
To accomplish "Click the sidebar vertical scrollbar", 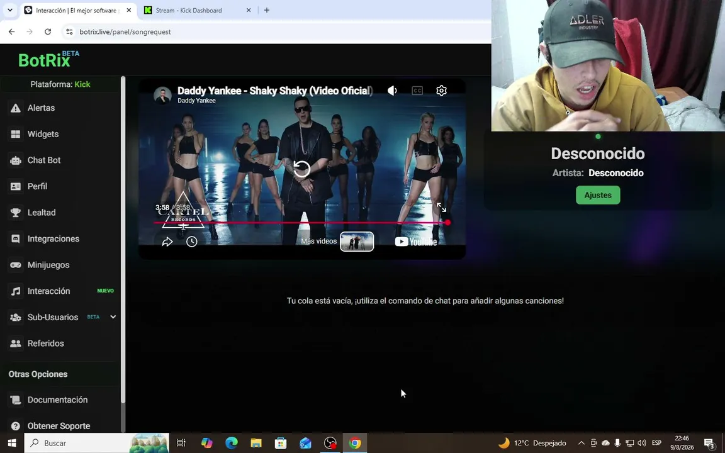I will 123,240.
